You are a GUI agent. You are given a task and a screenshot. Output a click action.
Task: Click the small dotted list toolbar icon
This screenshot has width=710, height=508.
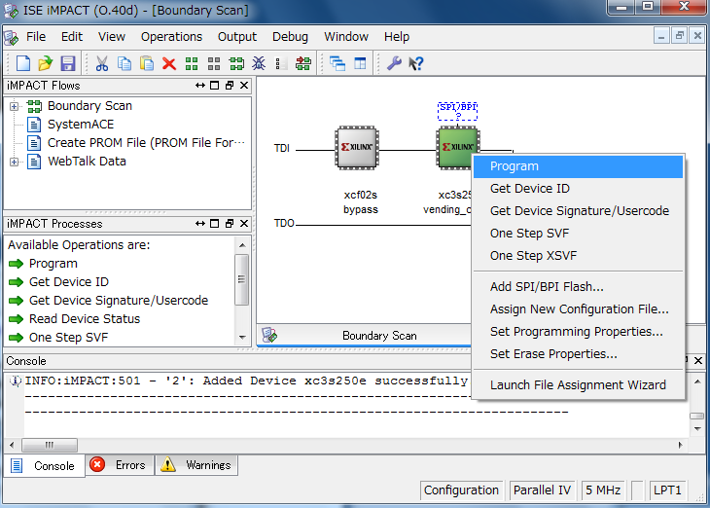tap(281, 63)
